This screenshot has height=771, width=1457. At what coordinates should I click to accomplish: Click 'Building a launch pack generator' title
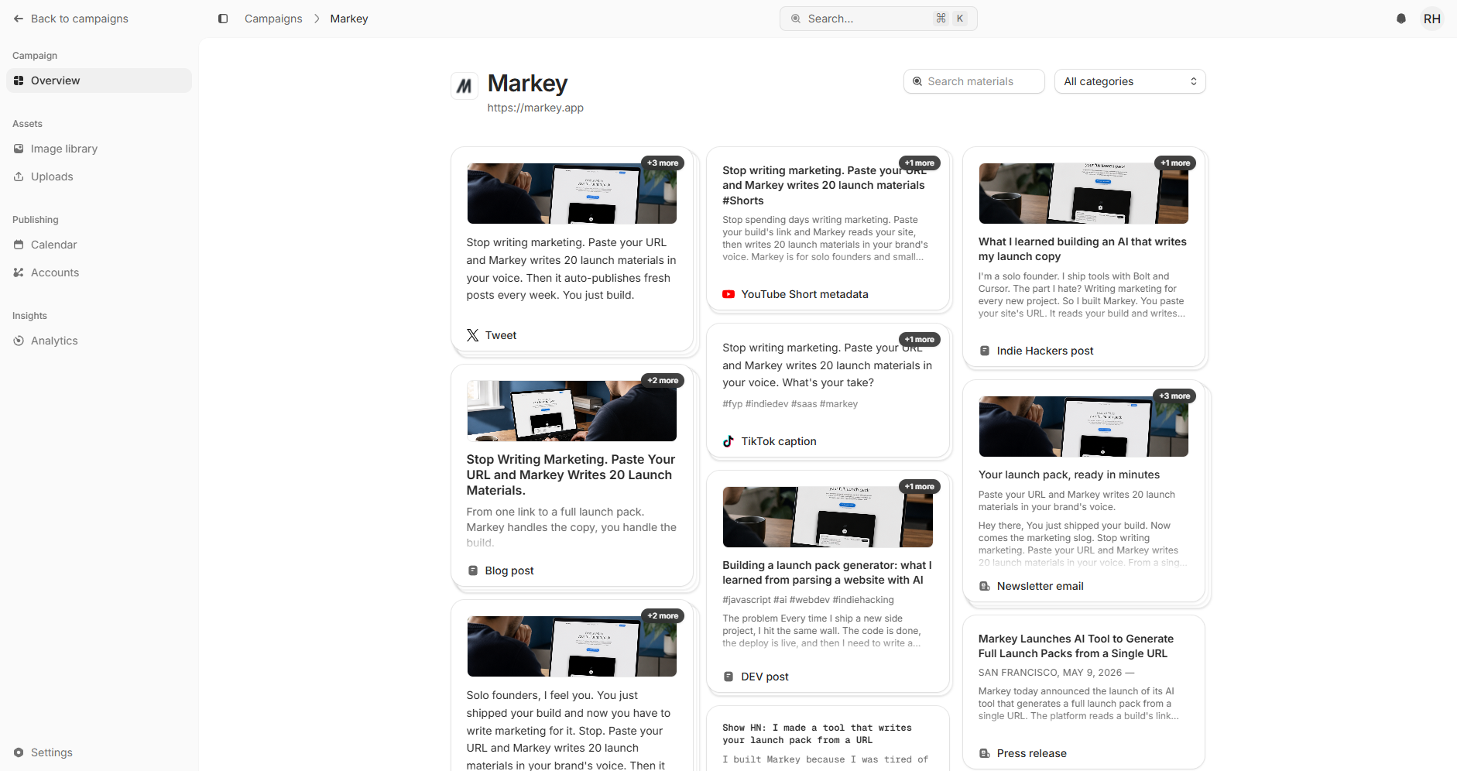[x=828, y=573]
